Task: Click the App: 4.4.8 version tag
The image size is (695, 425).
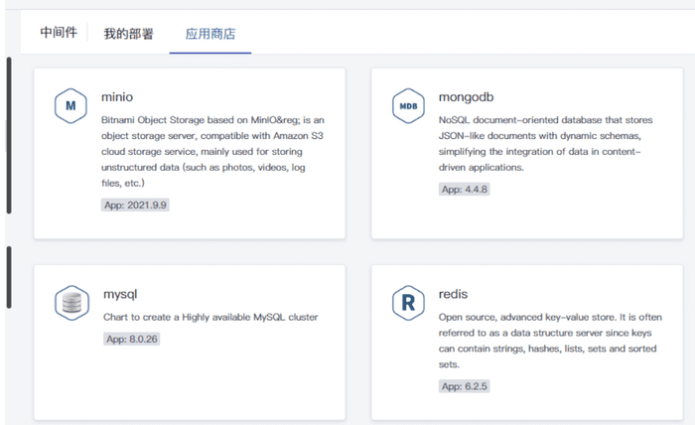Action: (x=464, y=190)
